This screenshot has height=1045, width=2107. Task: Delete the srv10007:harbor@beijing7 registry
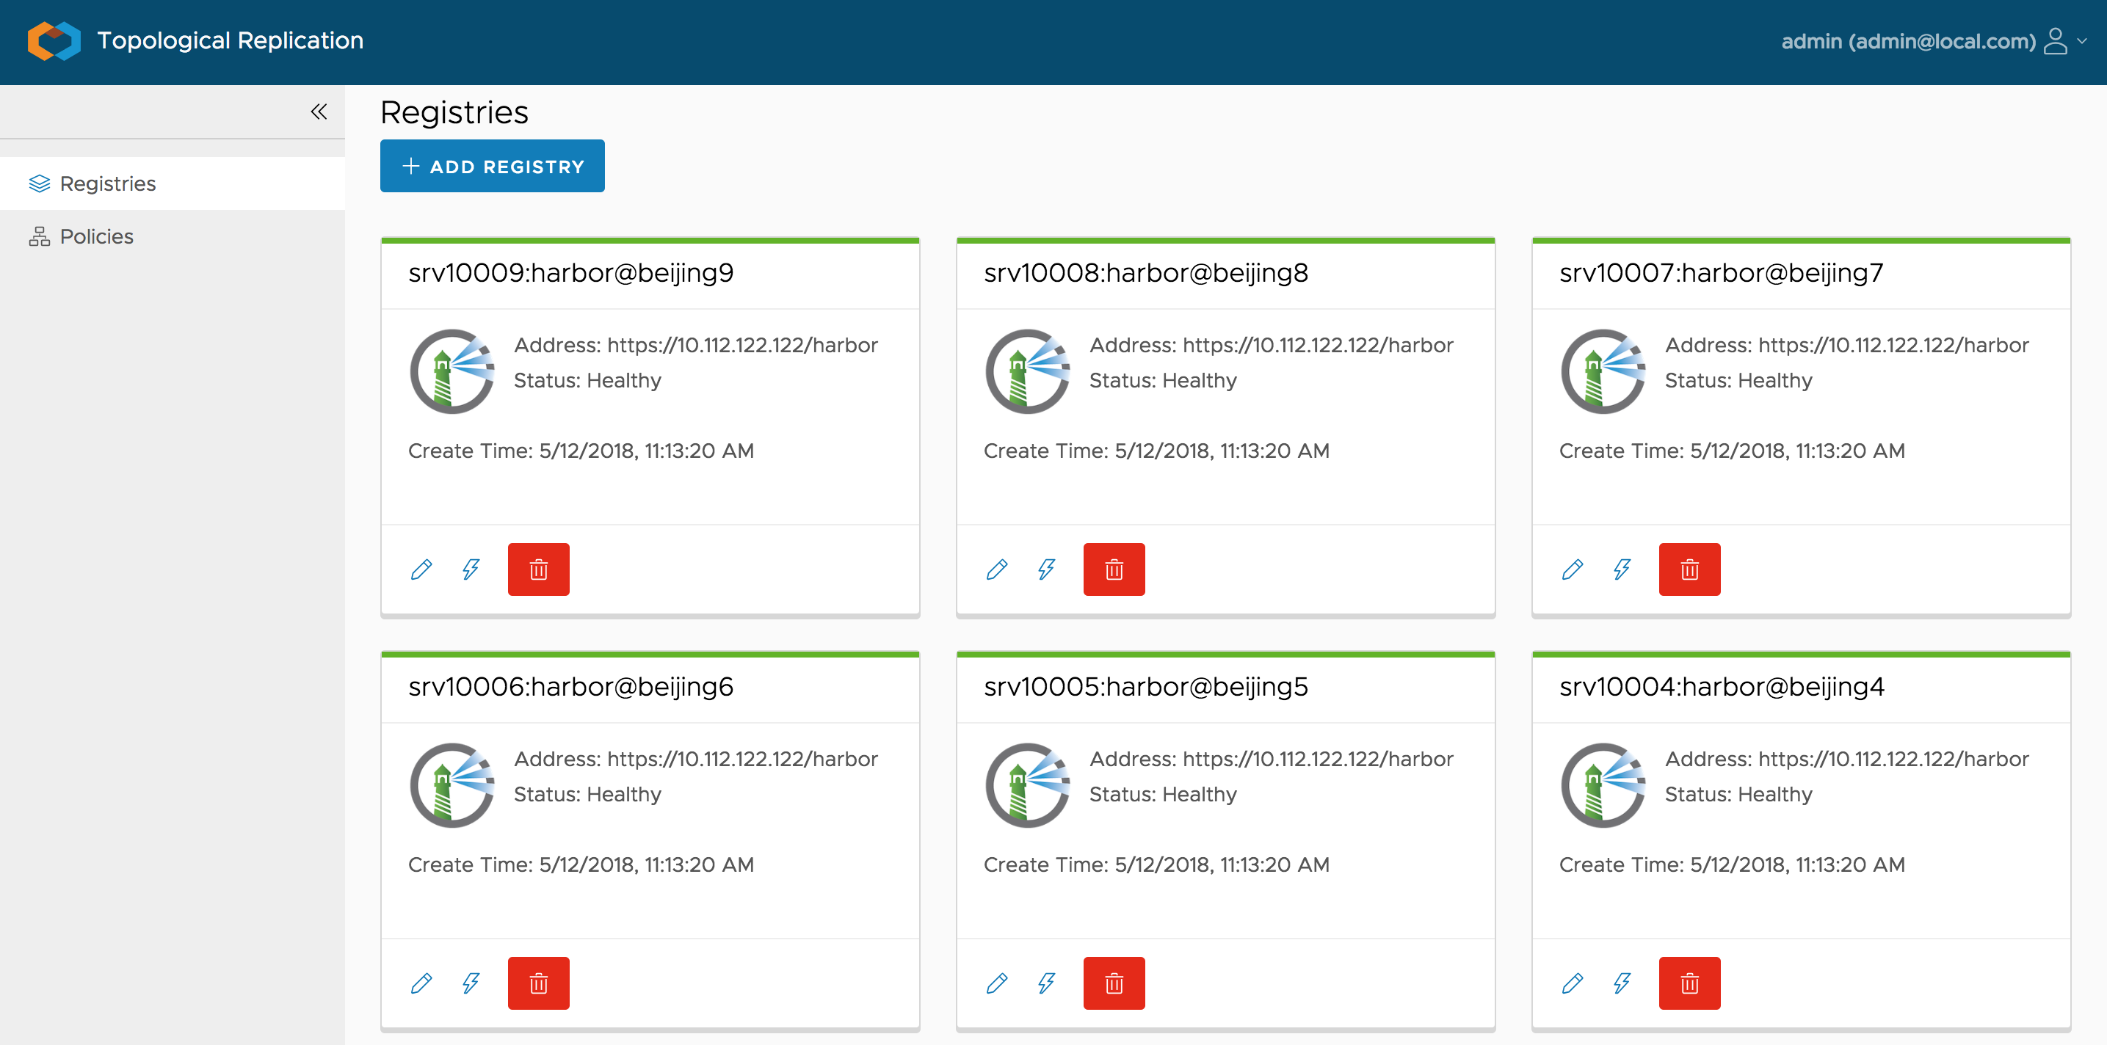(x=1690, y=569)
